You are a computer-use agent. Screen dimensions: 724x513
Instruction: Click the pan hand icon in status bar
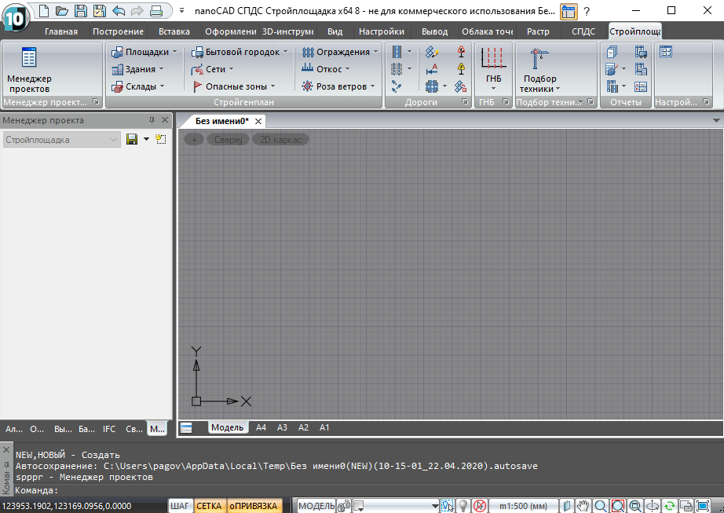[583, 506]
